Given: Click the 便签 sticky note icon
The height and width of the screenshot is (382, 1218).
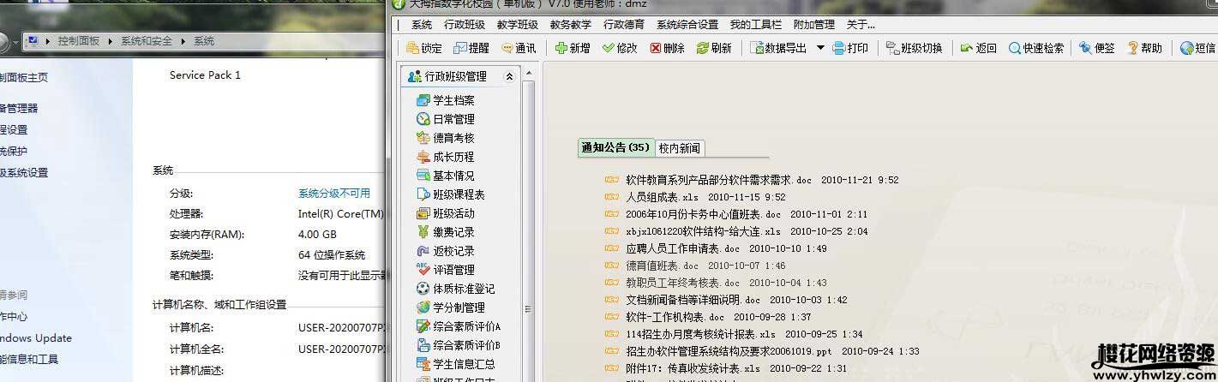Looking at the screenshot, I should (x=1097, y=48).
